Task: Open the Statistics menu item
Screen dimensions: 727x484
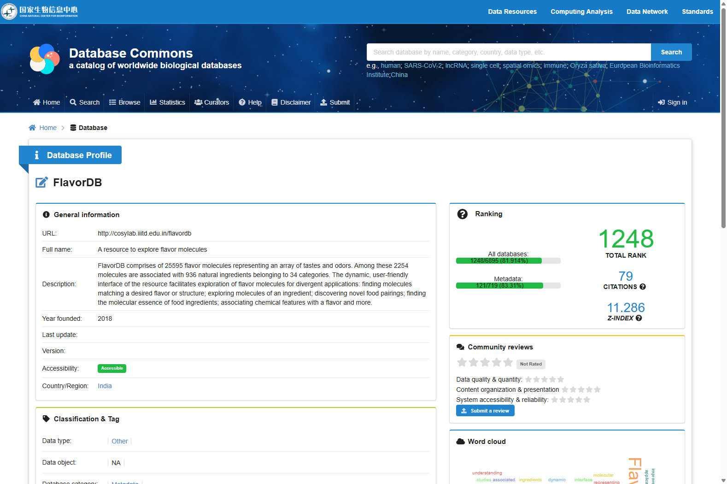Action: pos(168,102)
